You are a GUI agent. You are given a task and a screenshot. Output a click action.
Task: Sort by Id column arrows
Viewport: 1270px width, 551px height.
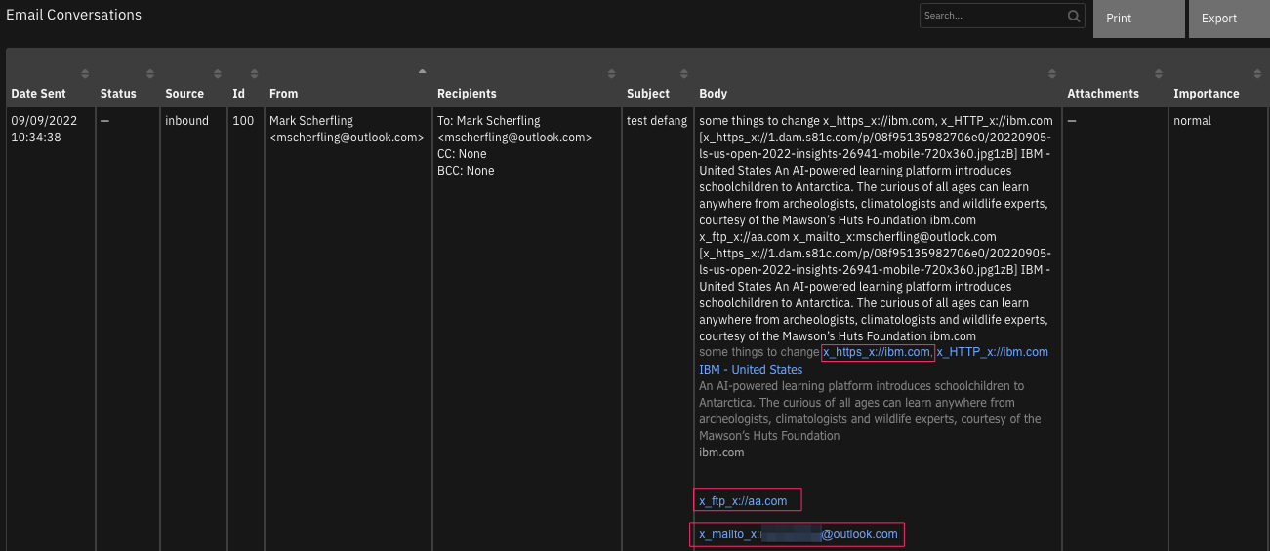tap(255, 74)
